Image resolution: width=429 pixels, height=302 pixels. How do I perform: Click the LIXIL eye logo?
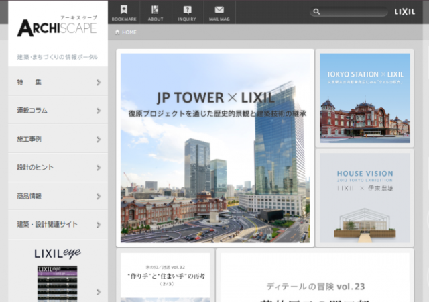[x=58, y=253]
